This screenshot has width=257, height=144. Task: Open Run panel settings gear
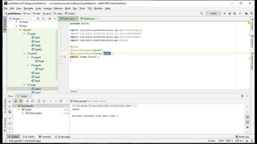click(x=242, y=96)
